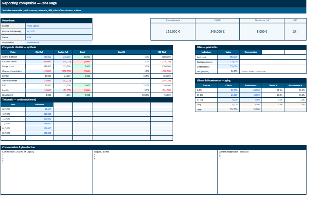This screenshot has height=197, width=310.
Task: Click the EBITDA Écart cell showing 5,000
Action: pyautogui.click(x=82, y=75)
